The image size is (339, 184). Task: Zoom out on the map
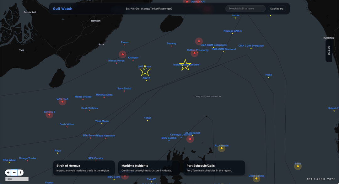pos(14,172)
